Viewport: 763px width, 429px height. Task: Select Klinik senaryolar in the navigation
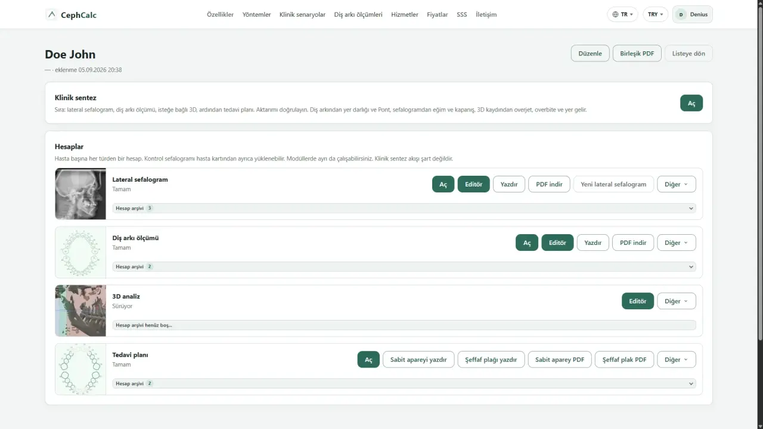[302, 14]
